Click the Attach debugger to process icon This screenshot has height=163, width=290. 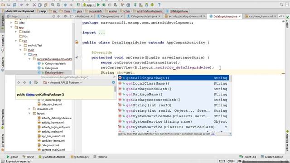coord(116,5)
